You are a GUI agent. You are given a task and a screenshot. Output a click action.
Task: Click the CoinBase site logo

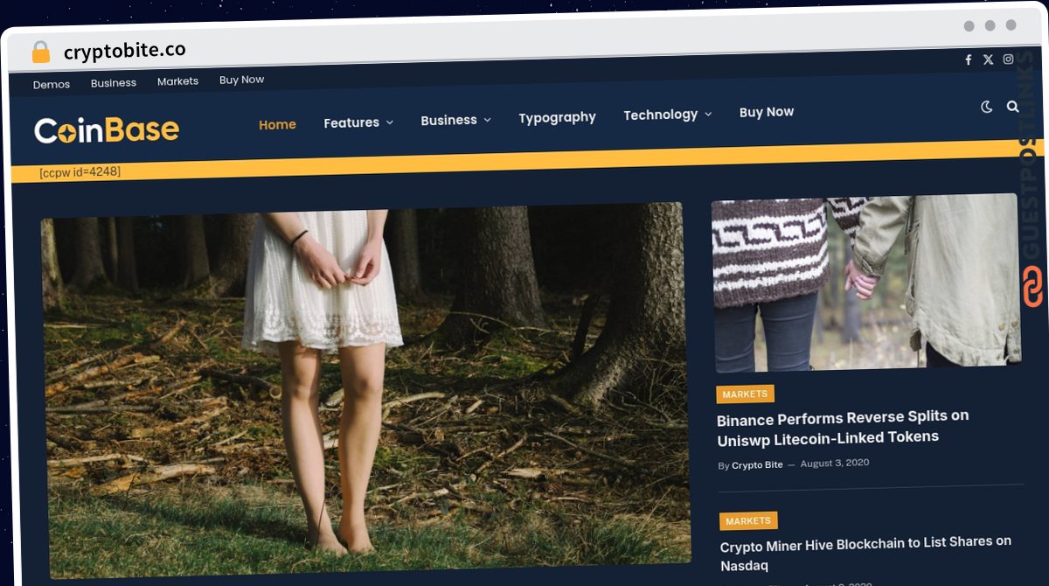click(107, 130)
